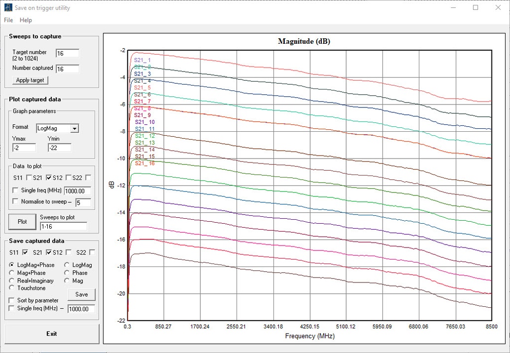
Task: Uncheck S11 checkbox in Save captured data
Action: pyautogui.click(x=25, y=253)
